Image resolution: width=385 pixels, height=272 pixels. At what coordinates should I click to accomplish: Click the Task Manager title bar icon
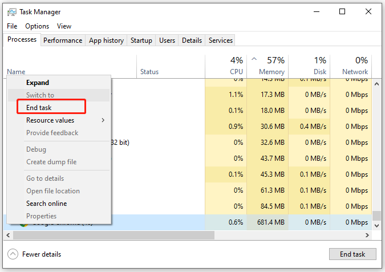pos(12,12)
